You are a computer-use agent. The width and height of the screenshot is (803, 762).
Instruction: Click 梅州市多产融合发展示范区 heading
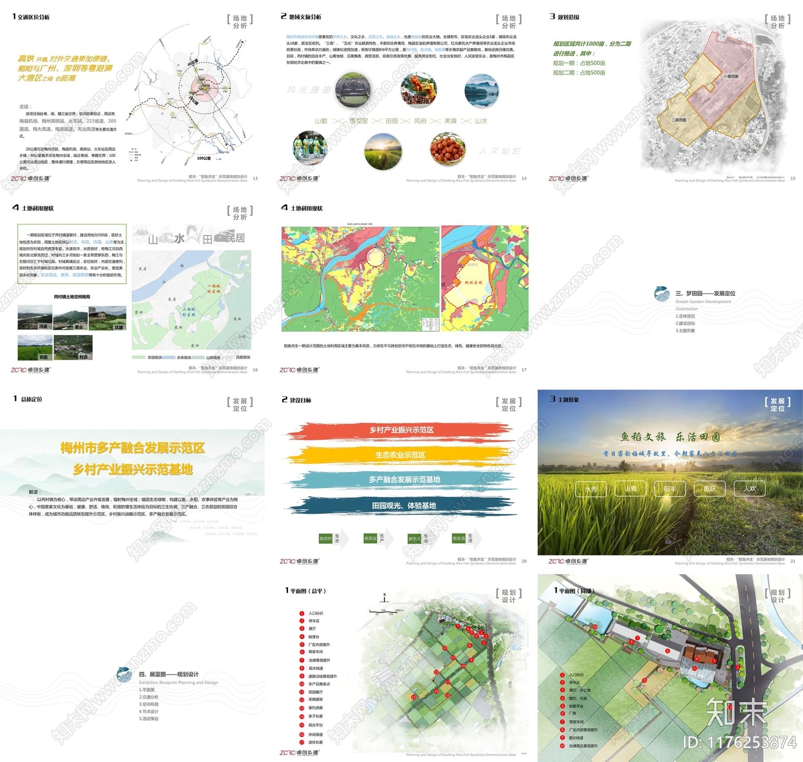(132, 448)
